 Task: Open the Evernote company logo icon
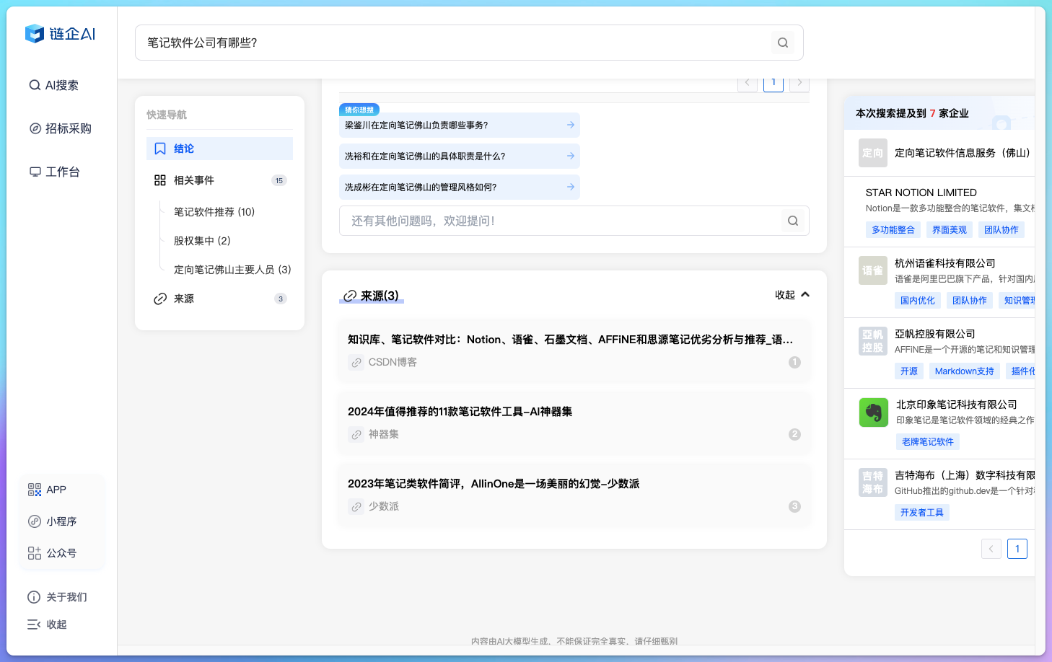coord(873,412)
